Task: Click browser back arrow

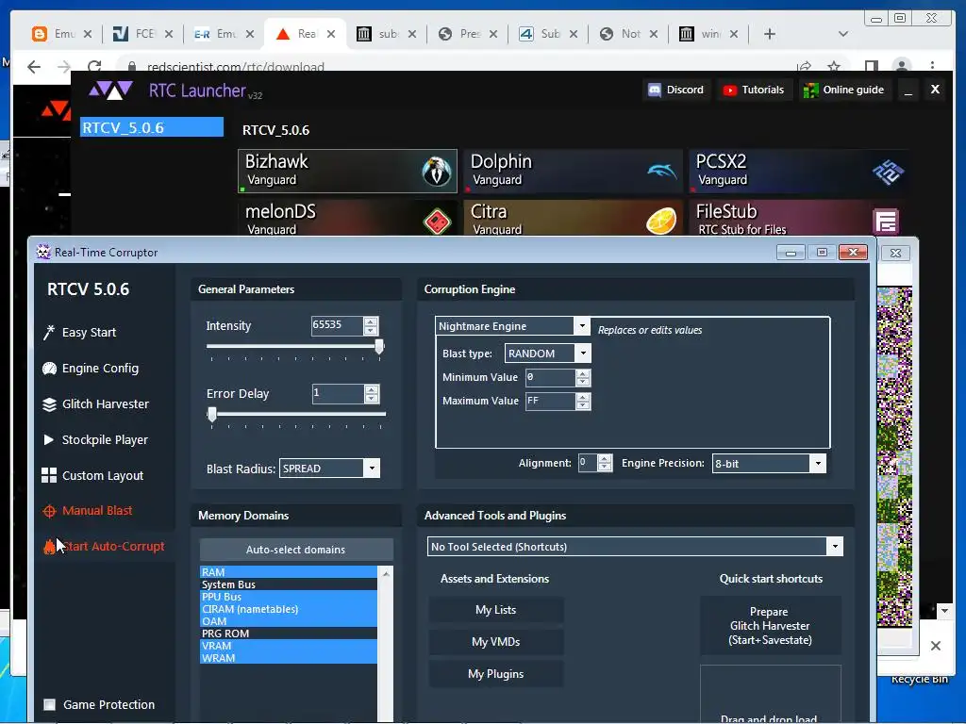Action: click(34, 67)
